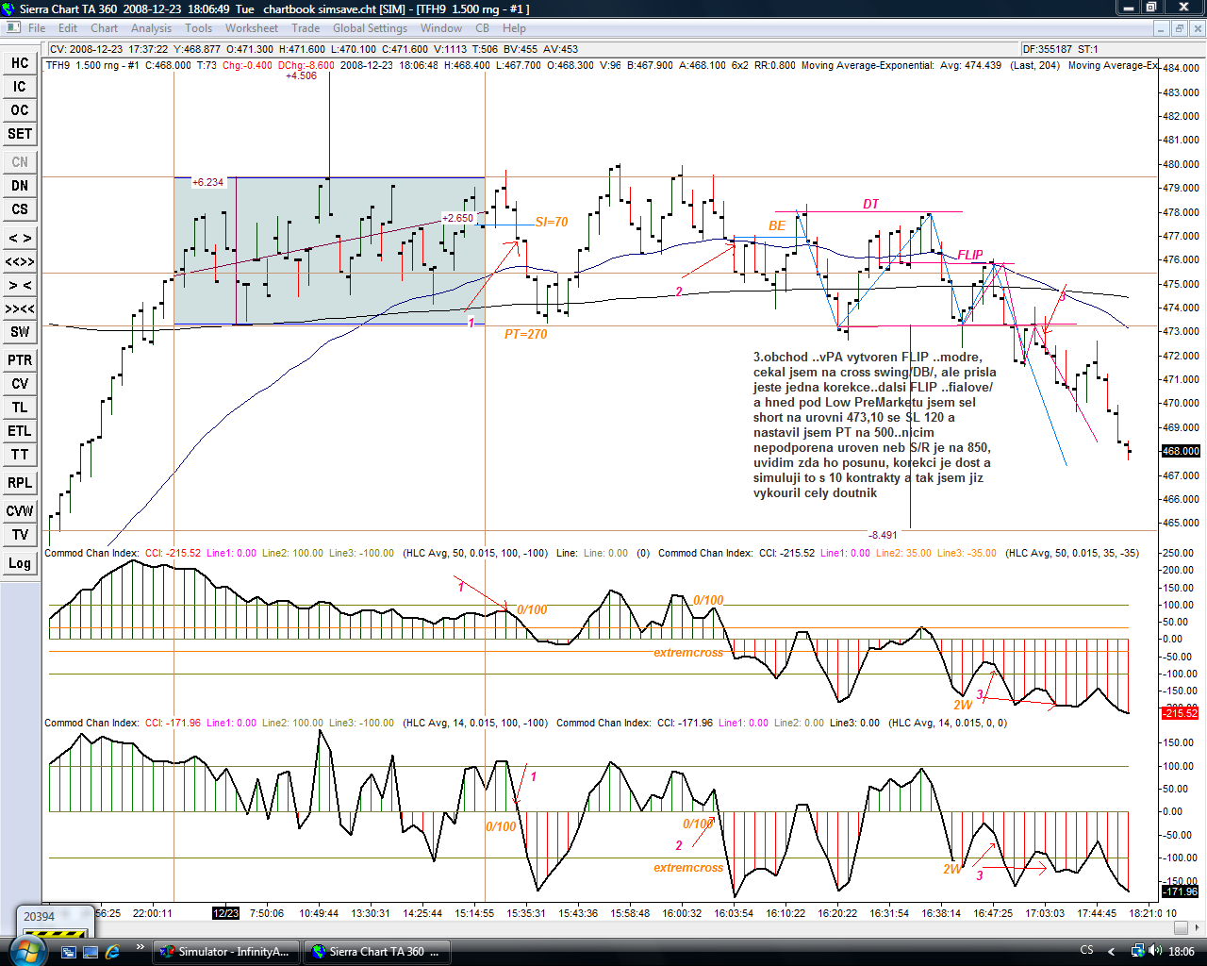Click the DT label on the chart

click(x=870, y=204)
